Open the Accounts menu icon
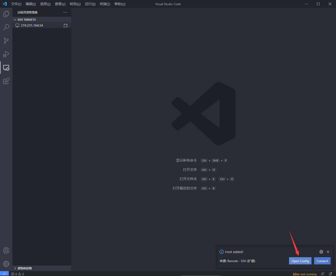 pyautogui.click(x=6, y=250)
